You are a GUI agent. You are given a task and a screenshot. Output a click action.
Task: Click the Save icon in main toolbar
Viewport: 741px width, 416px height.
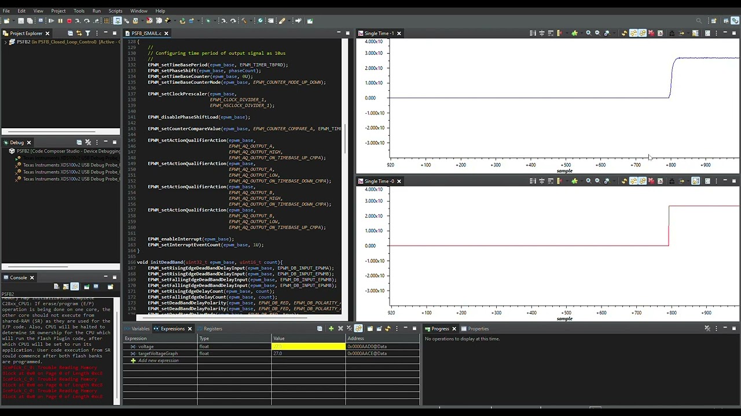(x=21, y=21)
